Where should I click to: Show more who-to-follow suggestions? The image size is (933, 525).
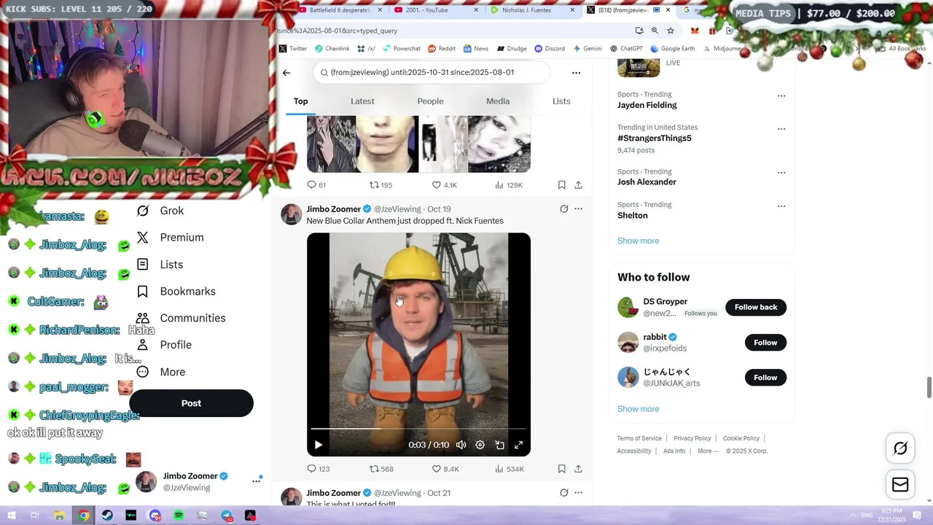click(638, 409)
